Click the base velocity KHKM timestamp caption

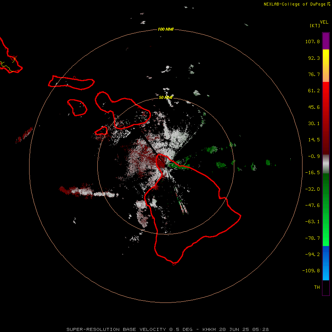coord(167,329)
